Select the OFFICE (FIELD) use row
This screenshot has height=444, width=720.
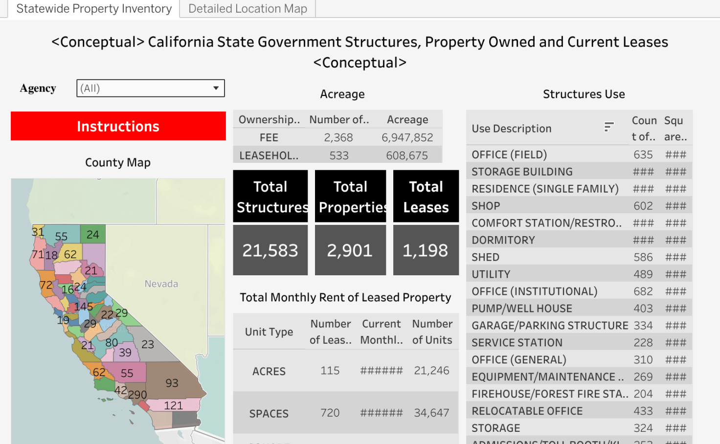coord(580,155)
